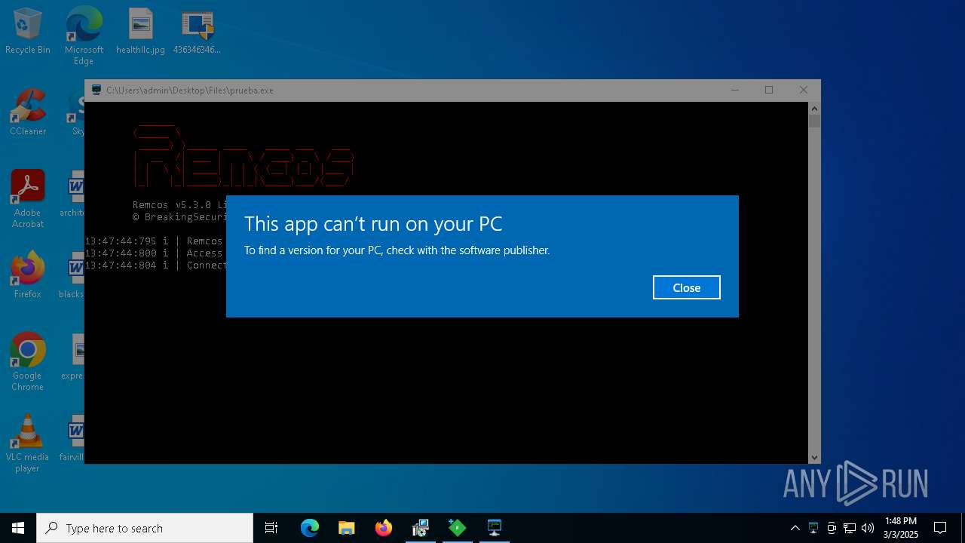Open Google Chrome desktop shortcut
Screen dimensions: 965x543
[28, 362]
